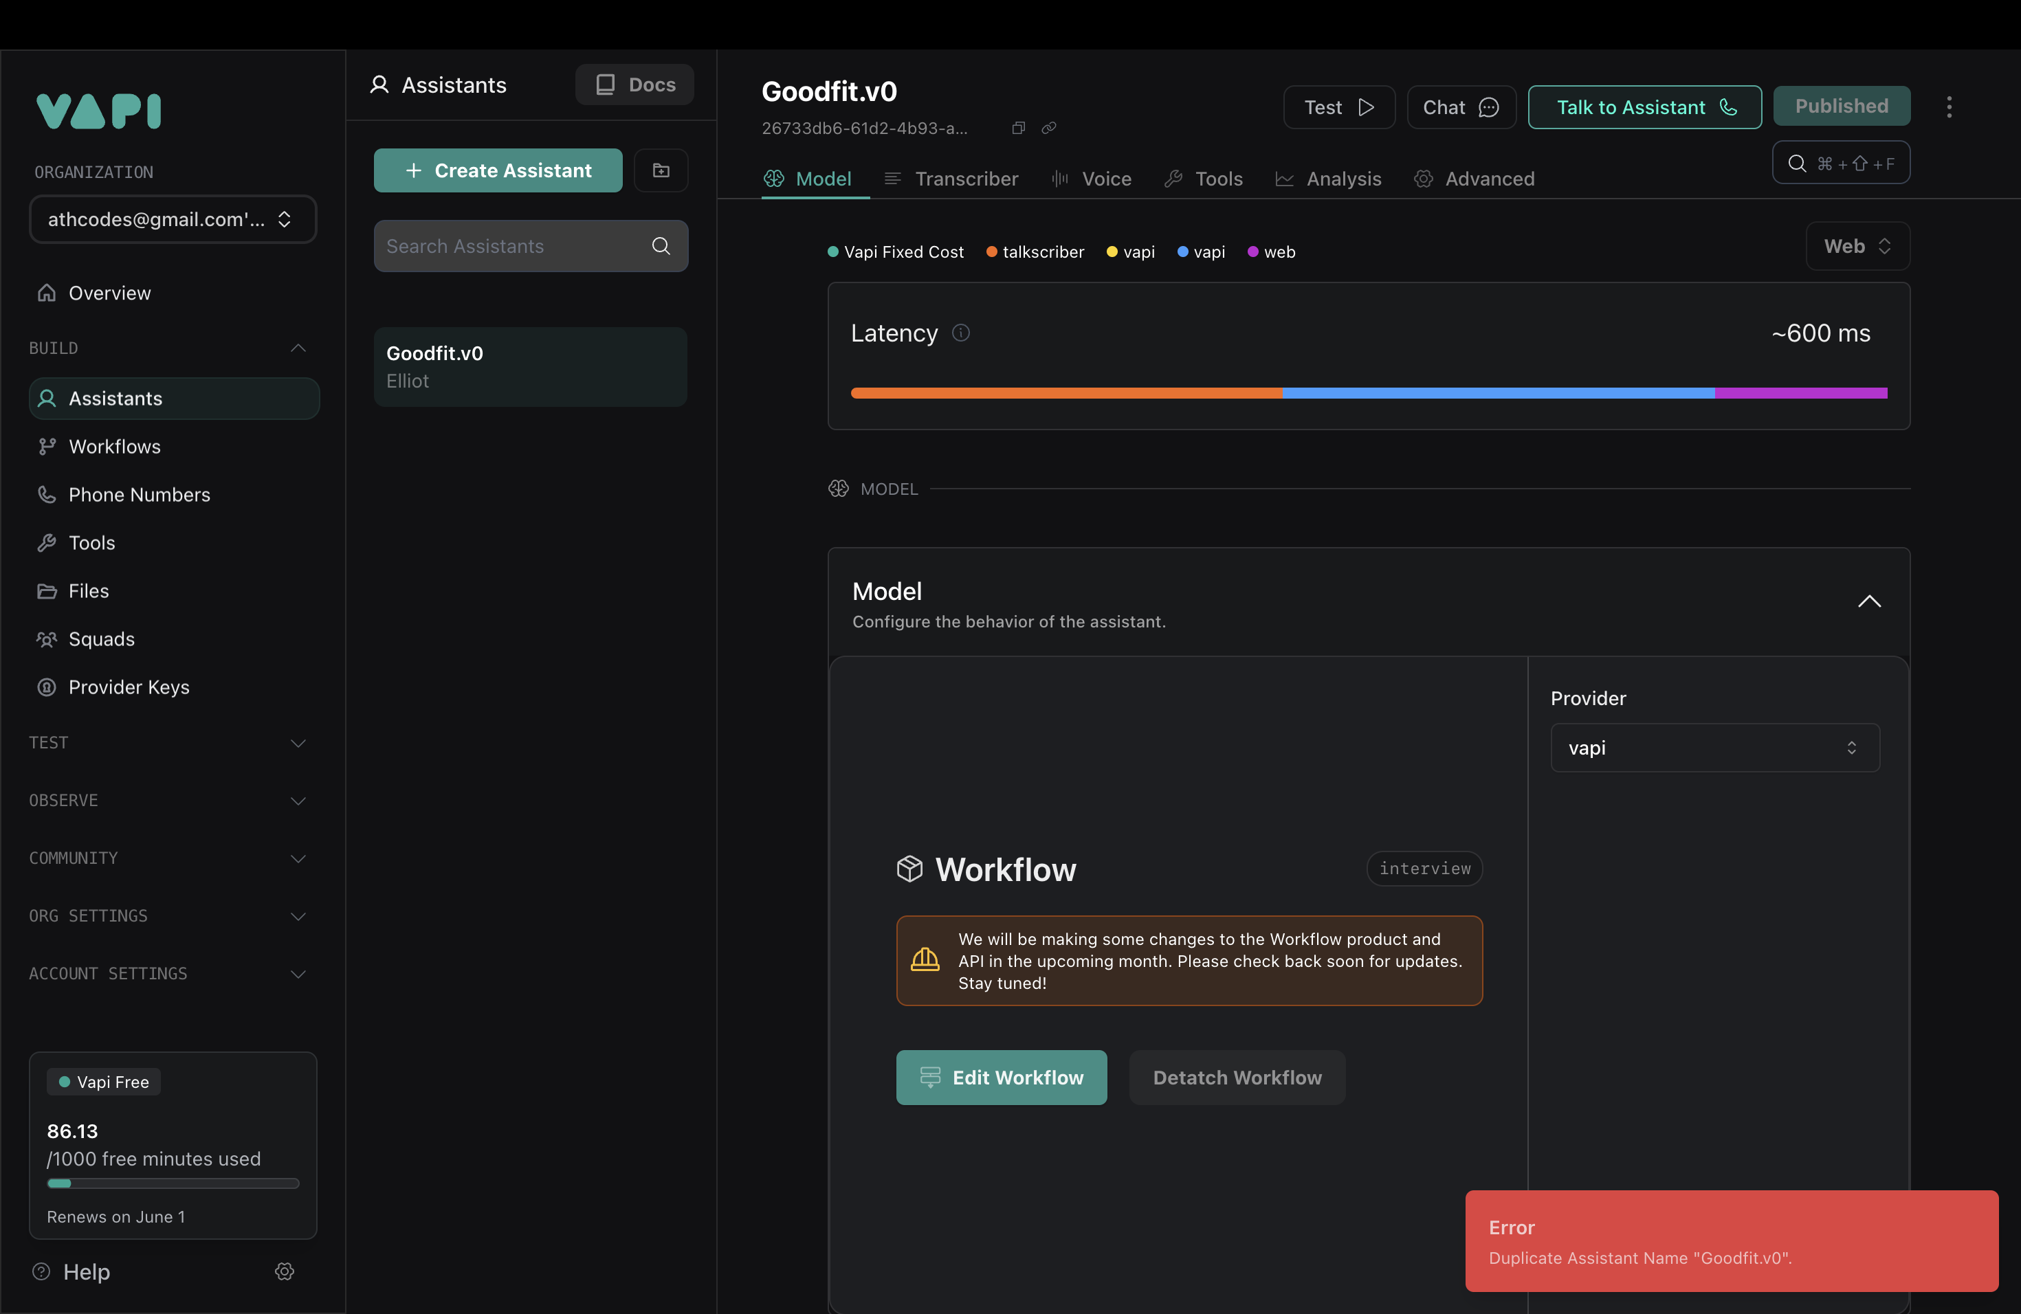Click Talk to Assistant button
Viewport: 2021px width, 1314px height.
click(1644, 108)
